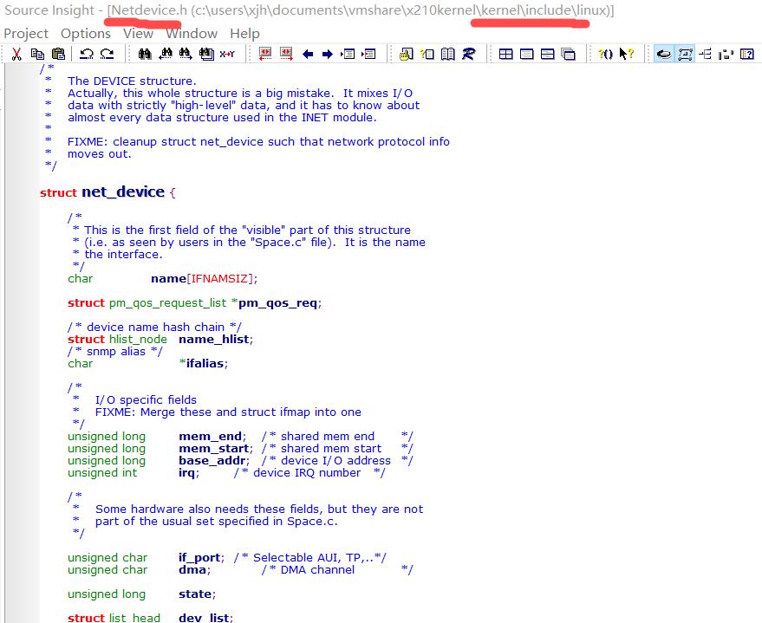Viewport: 762px width, 623px height.
Task: Cascade windows using the stacked windows icon
Action: 568,54
